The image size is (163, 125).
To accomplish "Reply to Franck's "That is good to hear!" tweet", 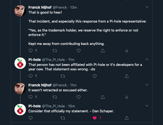I will pos(31,50).
